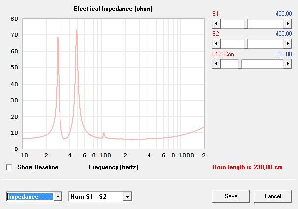Click the red Horn length status text

click(x=247, y=167)
